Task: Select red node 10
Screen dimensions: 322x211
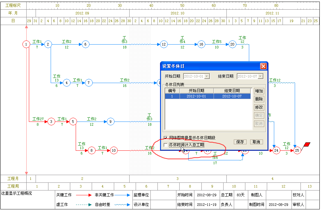Action: (x=114, y=150)
